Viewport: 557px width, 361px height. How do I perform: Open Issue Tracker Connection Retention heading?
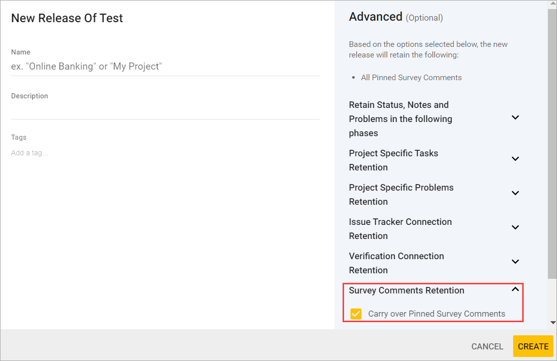[400, 228]
